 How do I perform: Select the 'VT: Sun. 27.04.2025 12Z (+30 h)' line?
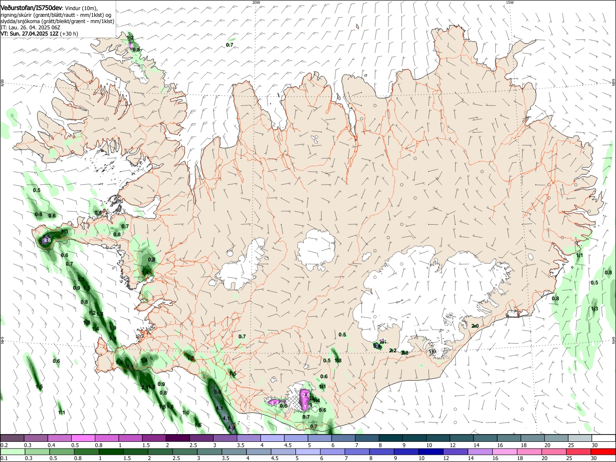pyautogui.click(x=39, y=34)
